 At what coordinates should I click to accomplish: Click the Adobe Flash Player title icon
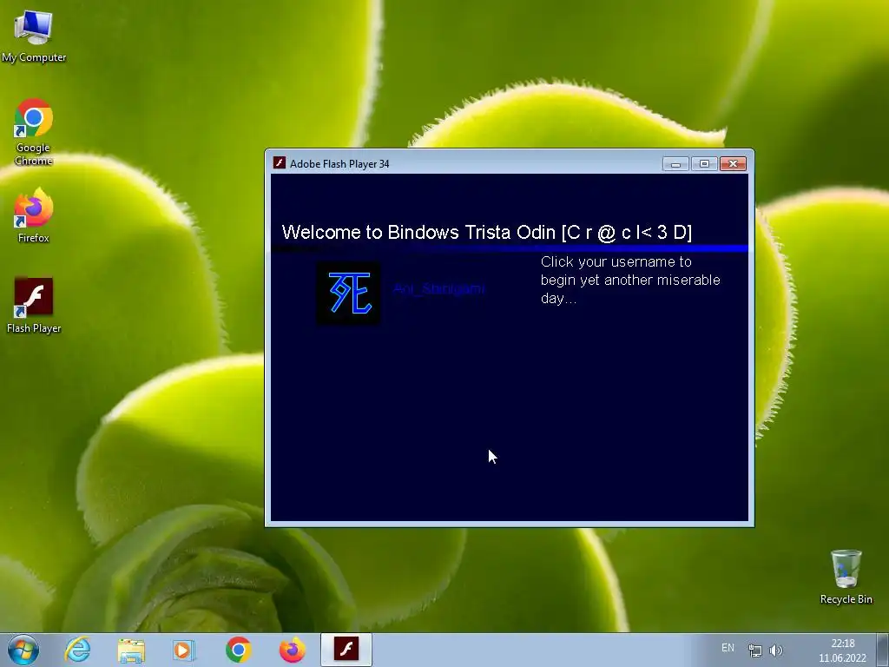point(279,163)
